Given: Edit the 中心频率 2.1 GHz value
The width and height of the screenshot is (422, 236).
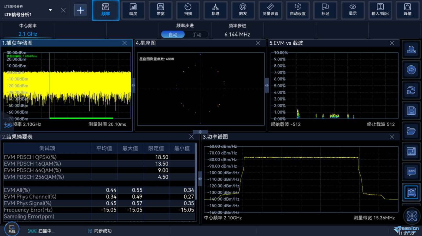Looking at the screenshot, I should tap(28, 34).
